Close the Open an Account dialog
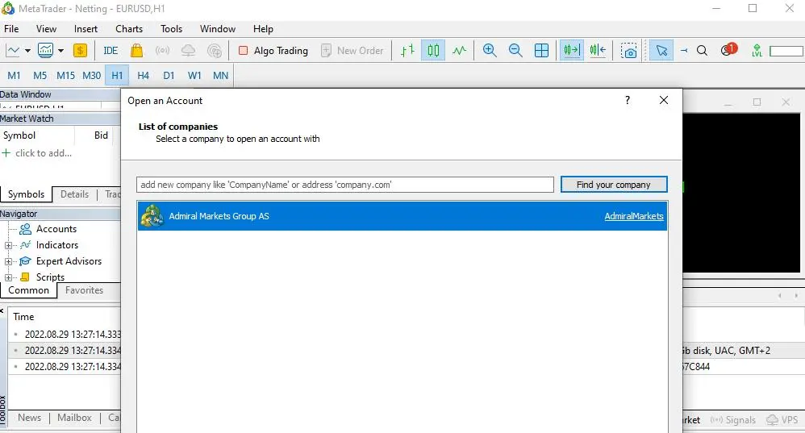Viewport: 805px width, 433px height. coord(663,100)
